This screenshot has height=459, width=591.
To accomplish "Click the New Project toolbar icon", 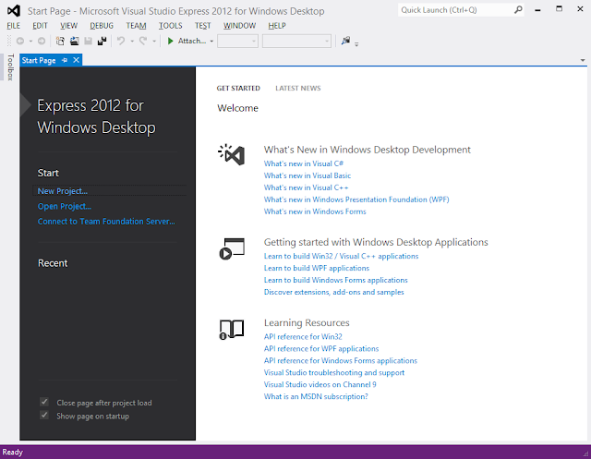I will [60, 41].
